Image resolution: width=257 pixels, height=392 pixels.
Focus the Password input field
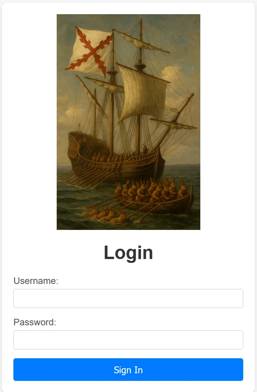(x=128, y=340)
